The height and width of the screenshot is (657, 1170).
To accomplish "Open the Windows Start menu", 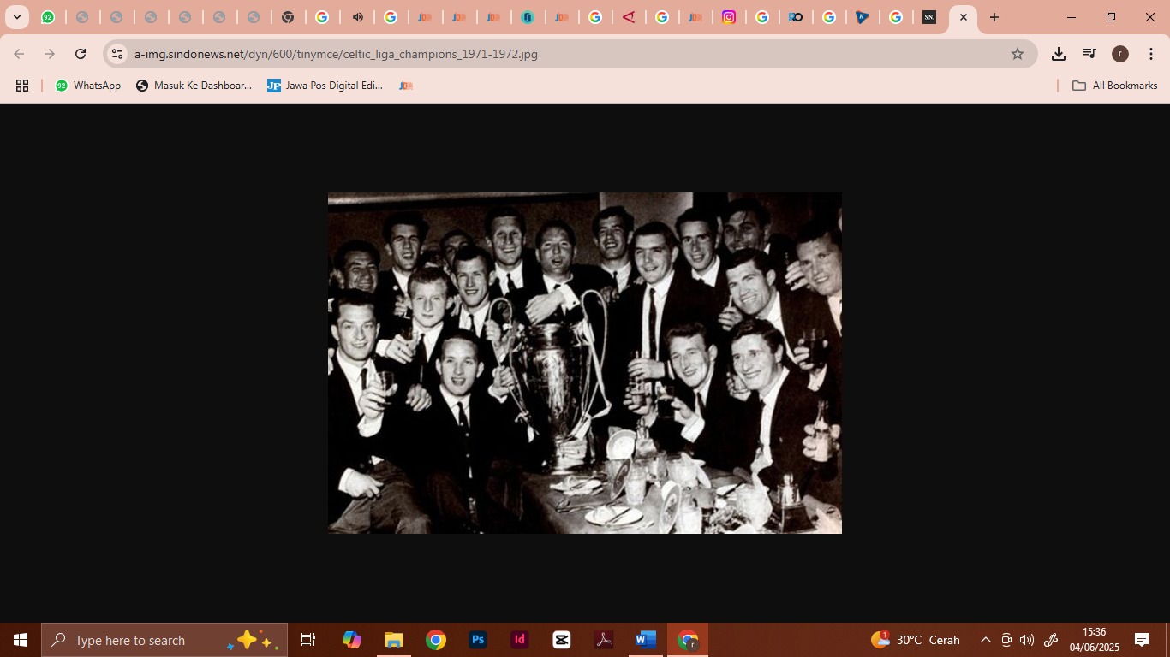I will tap(21, 640).
